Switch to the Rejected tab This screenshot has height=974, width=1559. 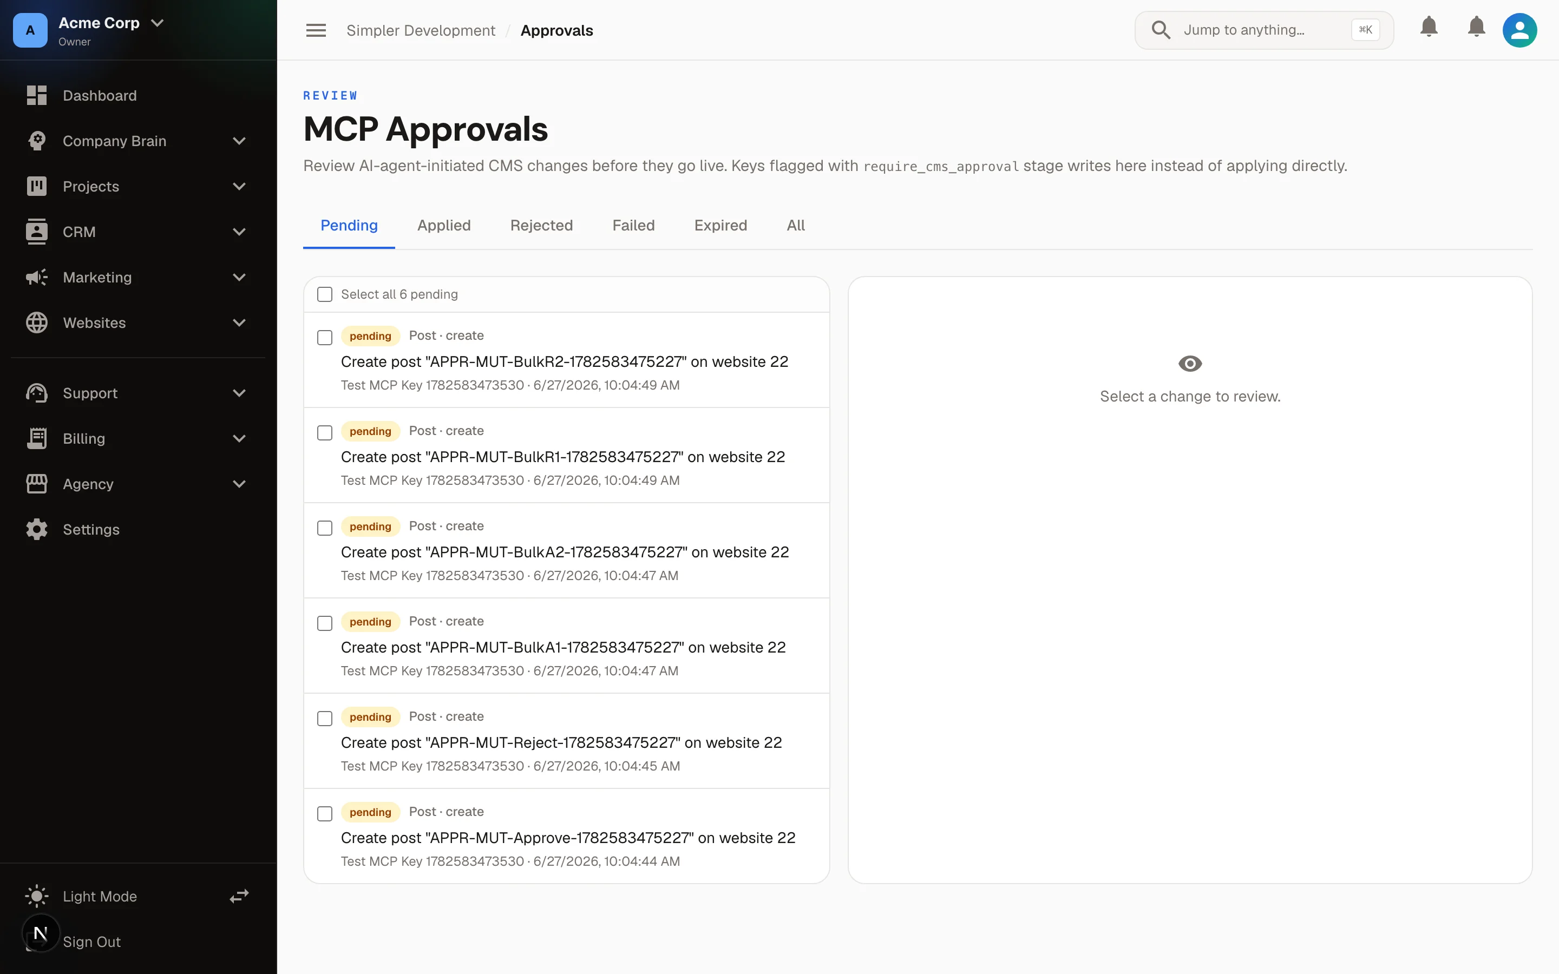[541, 226]
